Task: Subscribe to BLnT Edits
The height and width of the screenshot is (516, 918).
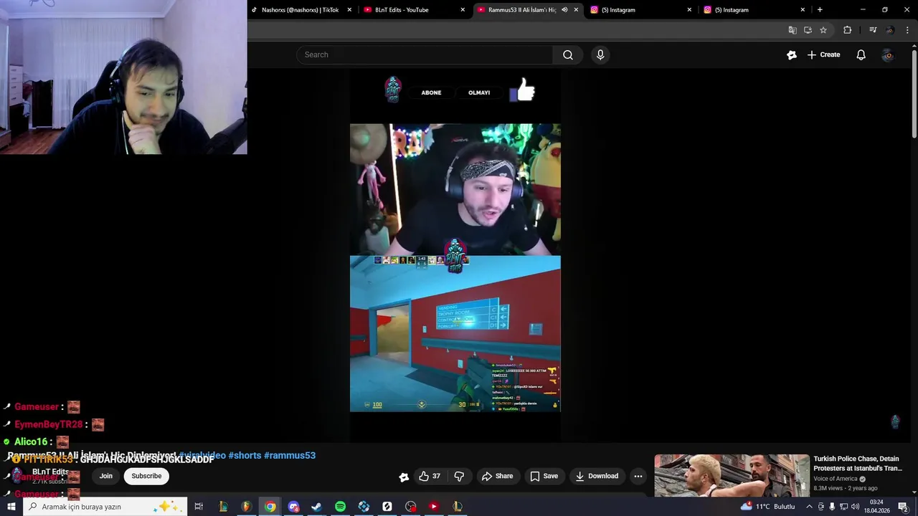Action: click(x=146, y=476)
